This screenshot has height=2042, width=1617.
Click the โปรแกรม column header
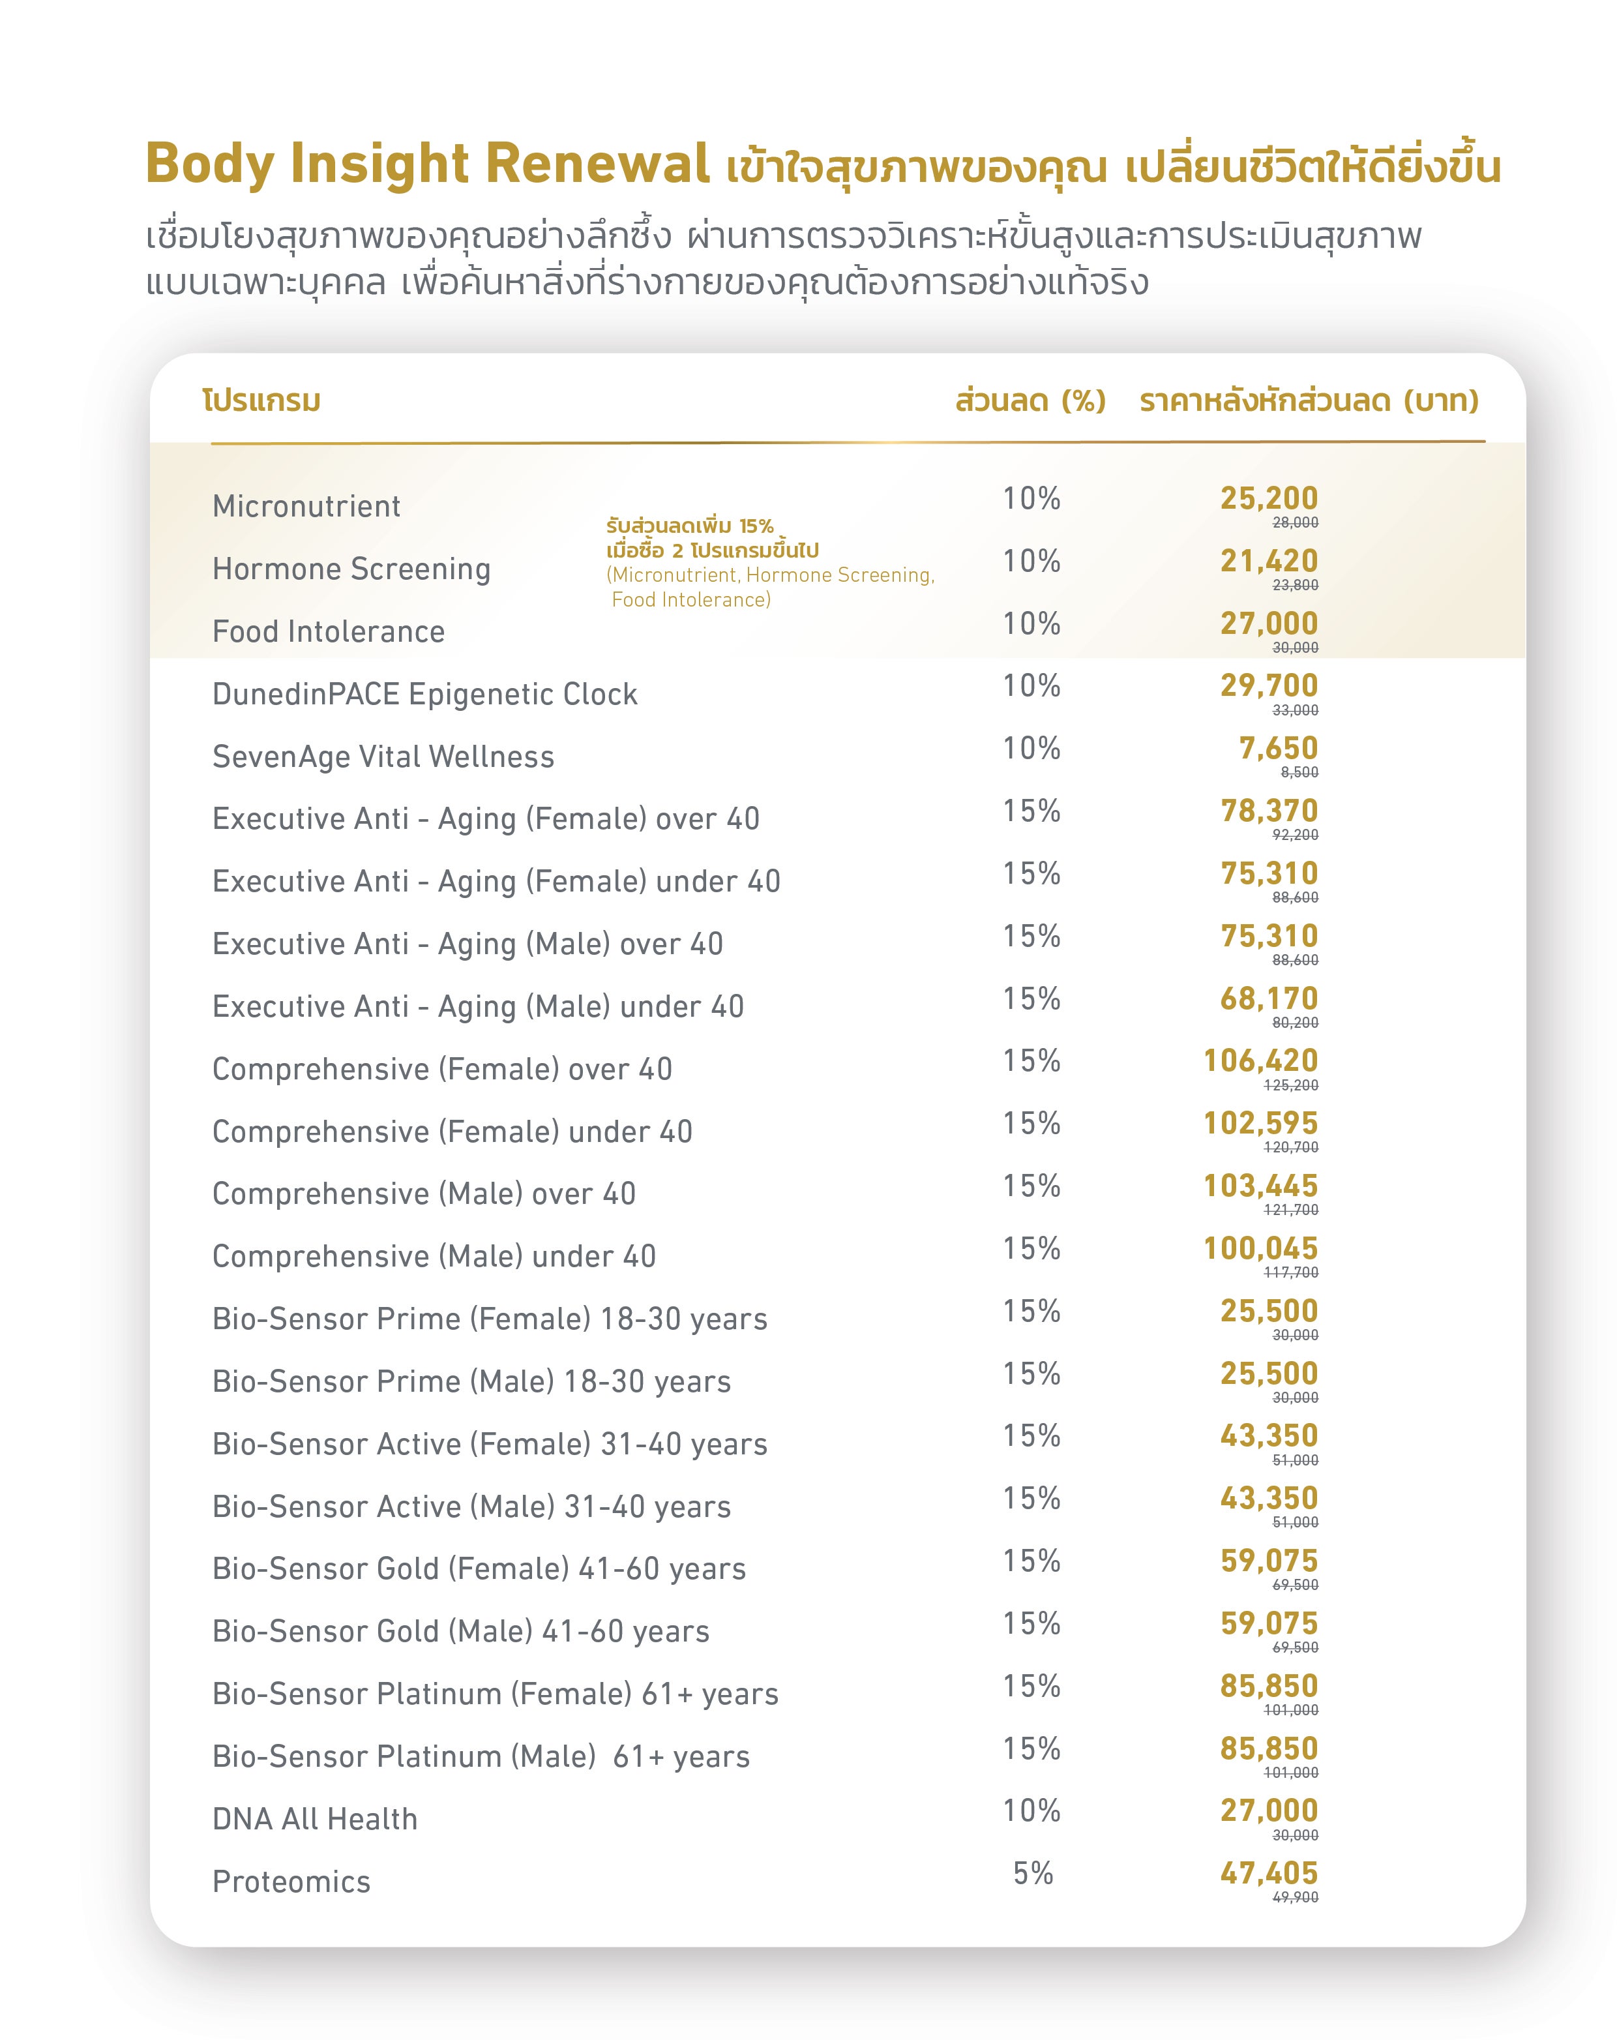click(261, 402)
